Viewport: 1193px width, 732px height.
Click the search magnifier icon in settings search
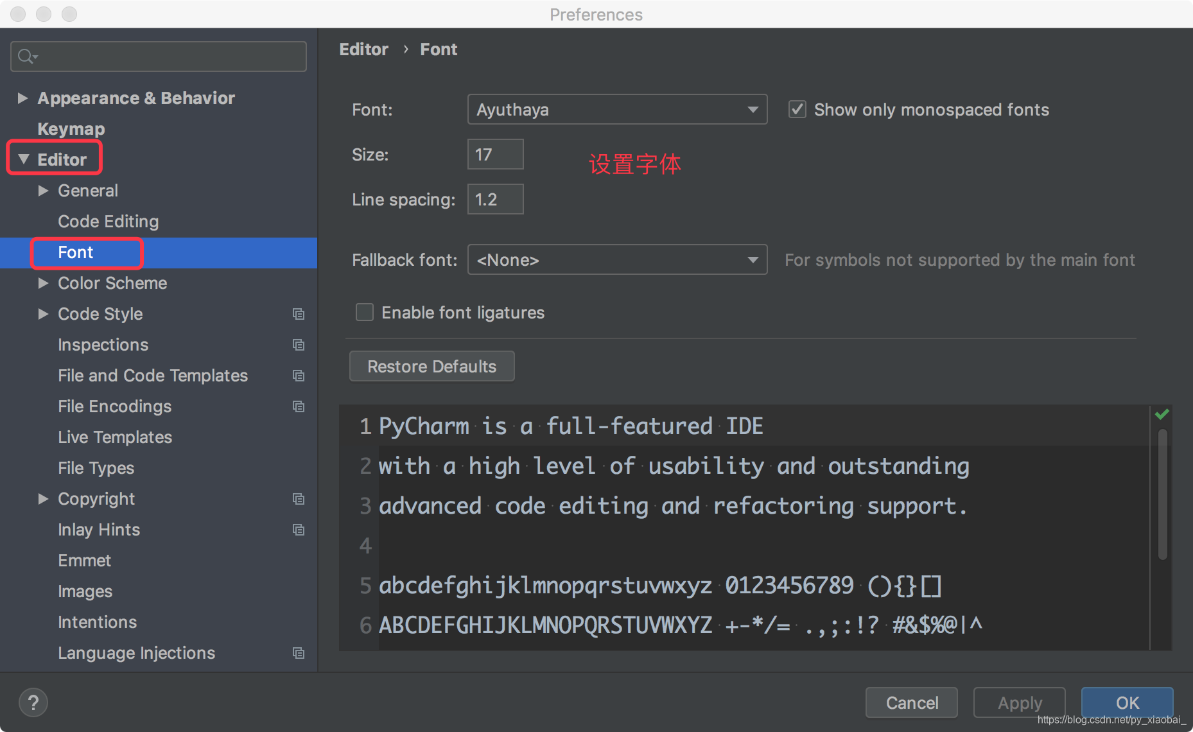27,57
